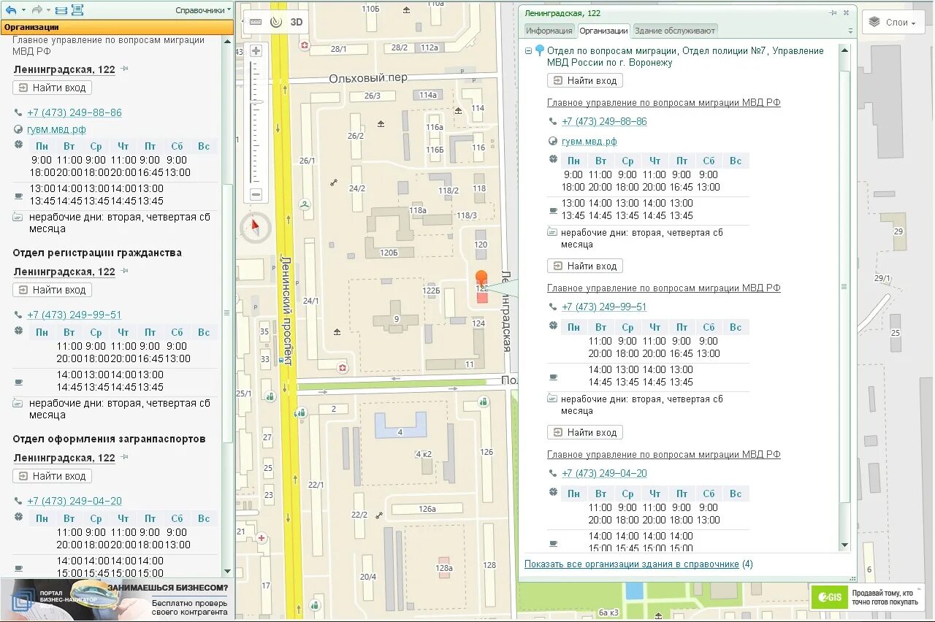Click the back navigation arrow
935x622 pixels.
[x=10, y=10]
